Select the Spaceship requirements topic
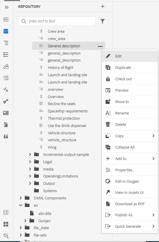Image resolution: width=159 pixels, height=242 pixels. (x=68, y=111)
